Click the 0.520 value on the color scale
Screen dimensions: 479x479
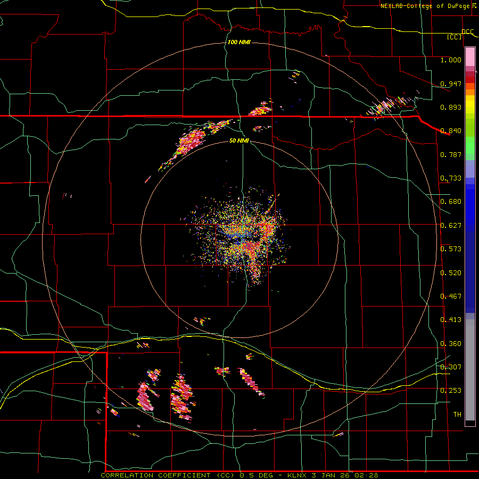451,273
